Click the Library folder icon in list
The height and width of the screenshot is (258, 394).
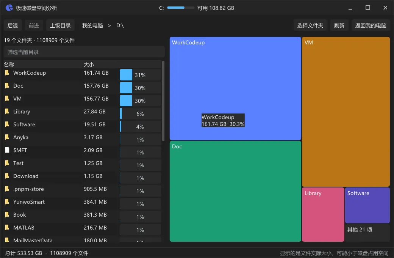point(7,111)
